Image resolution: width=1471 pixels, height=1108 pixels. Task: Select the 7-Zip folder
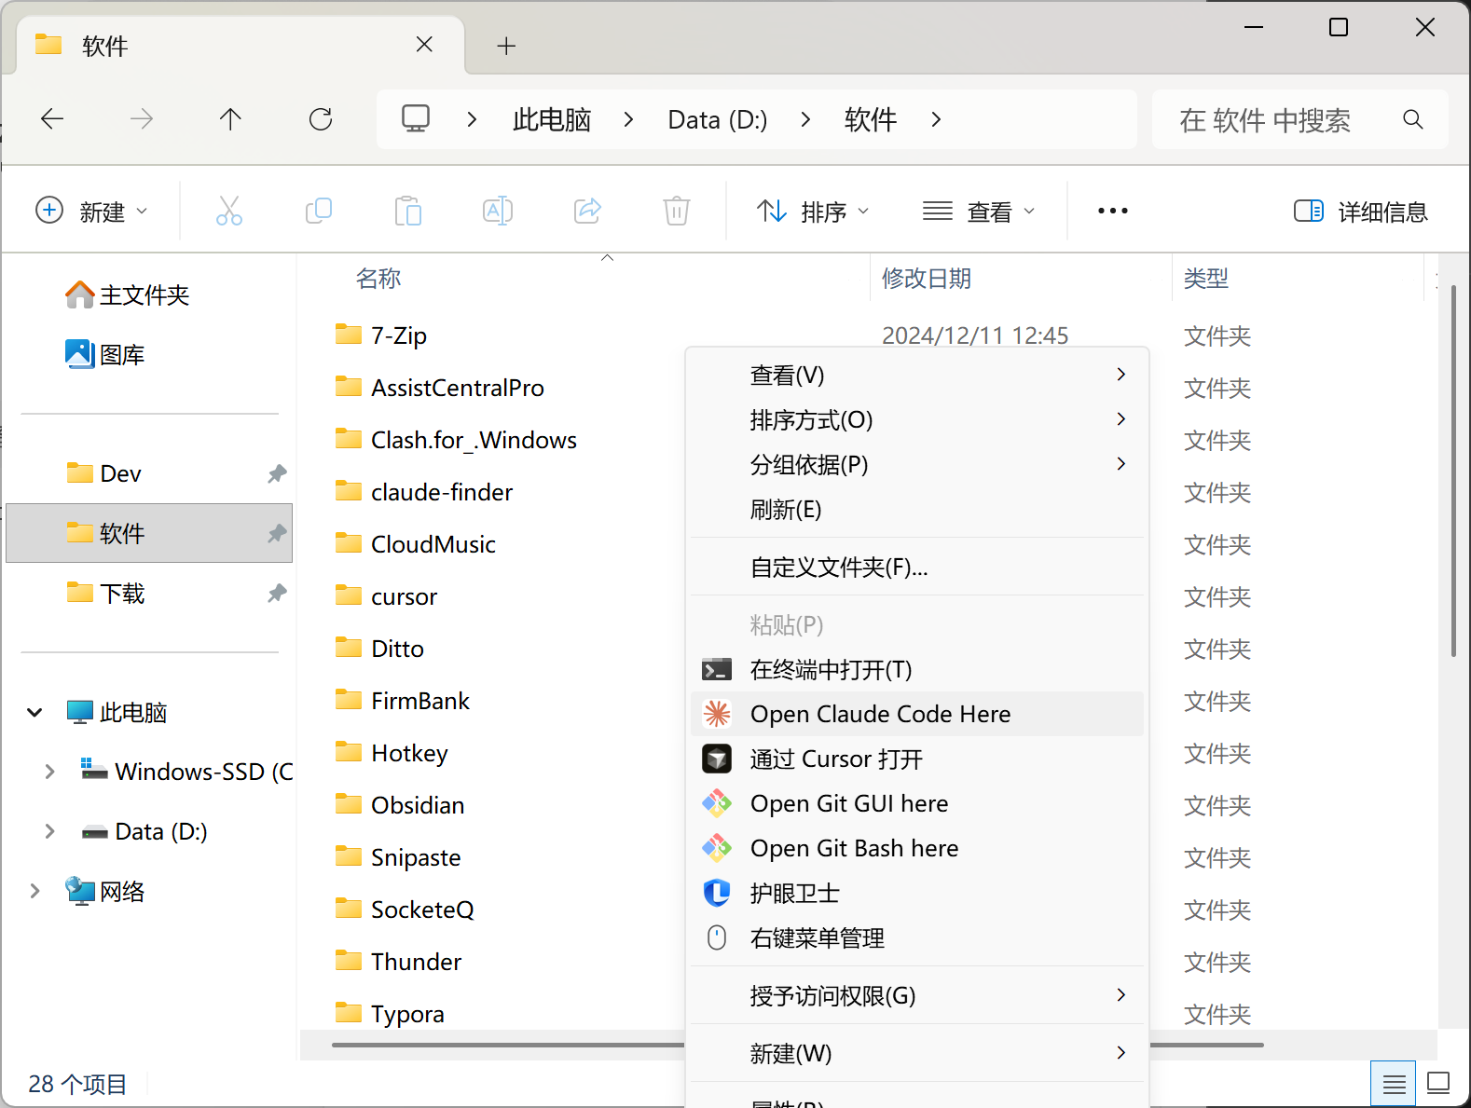pos(399,335)
